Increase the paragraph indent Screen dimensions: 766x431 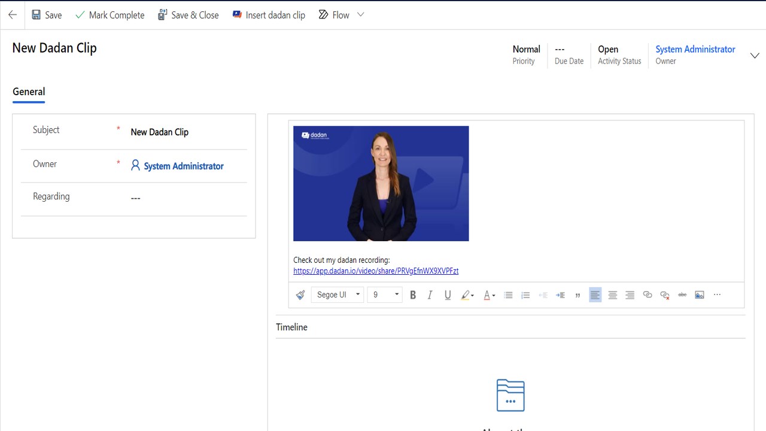(560, 295)
